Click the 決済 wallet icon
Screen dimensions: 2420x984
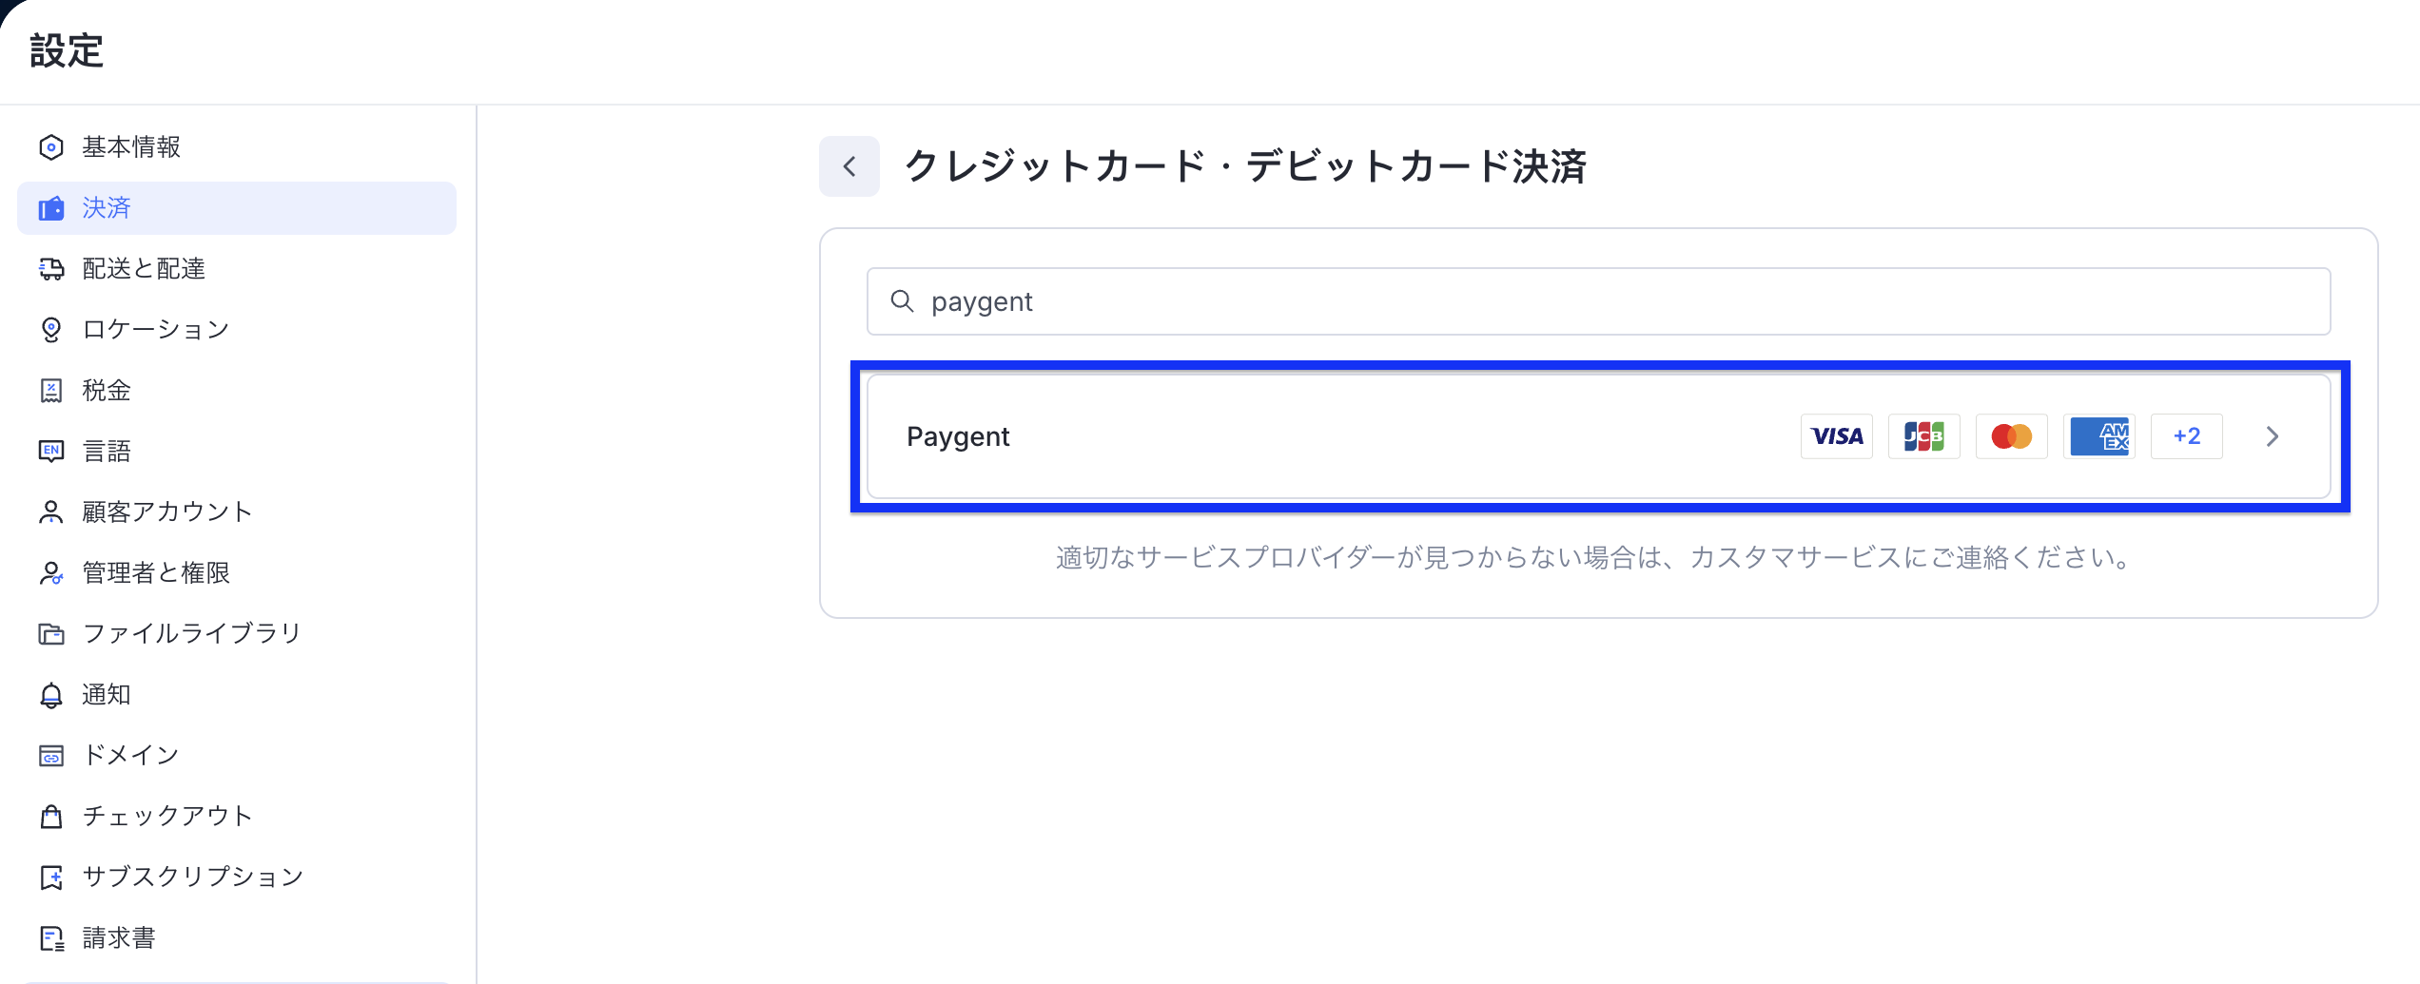click(51, 208)
